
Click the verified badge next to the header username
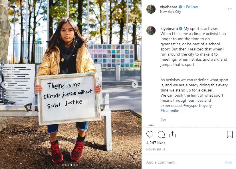pyautogui.click(x=180, y=7)
